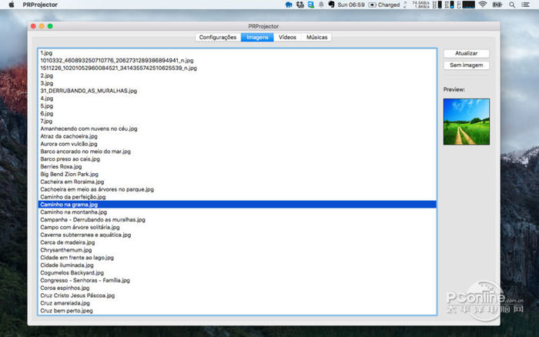Open the Notification Center list icon
Screen dimensions: 539x337
pos(525,5)
